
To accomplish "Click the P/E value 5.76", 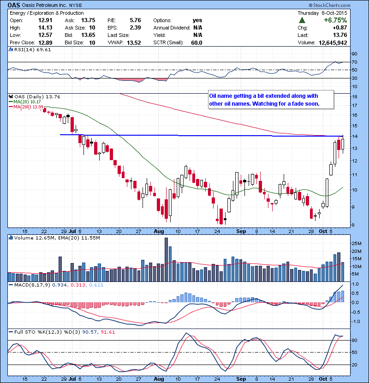I will tap(135, 20).
